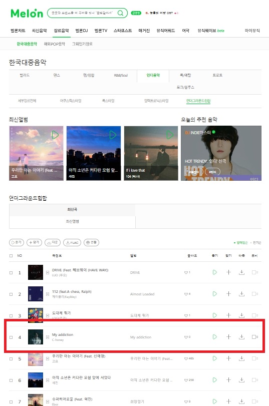Download track 2, 112 (feat. A-chess, Ralph)

[241, 294]
